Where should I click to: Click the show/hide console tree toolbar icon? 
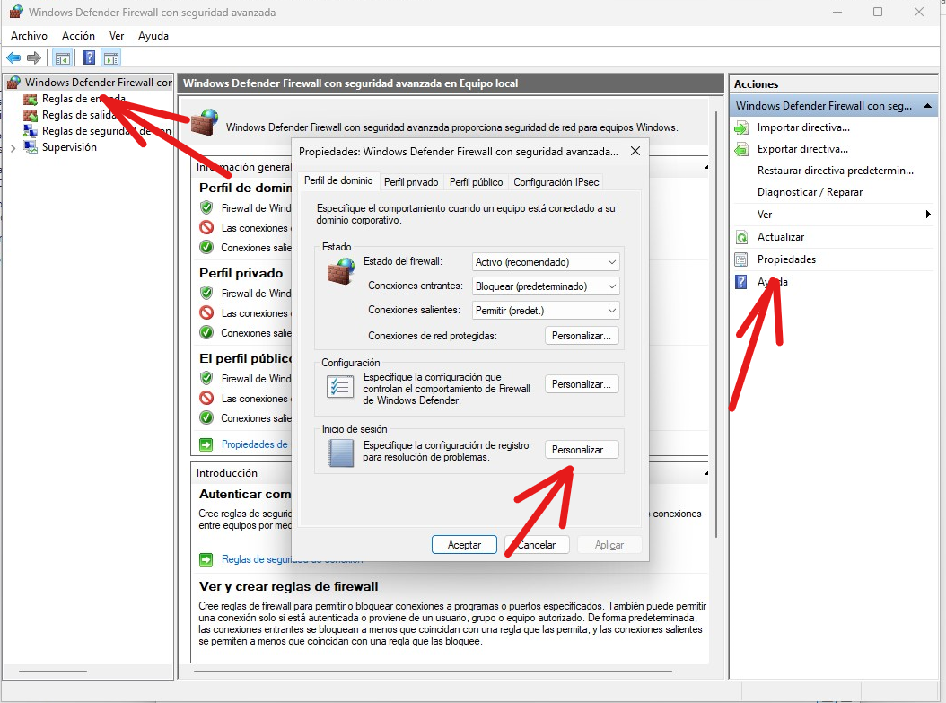[x=63, y=58]
